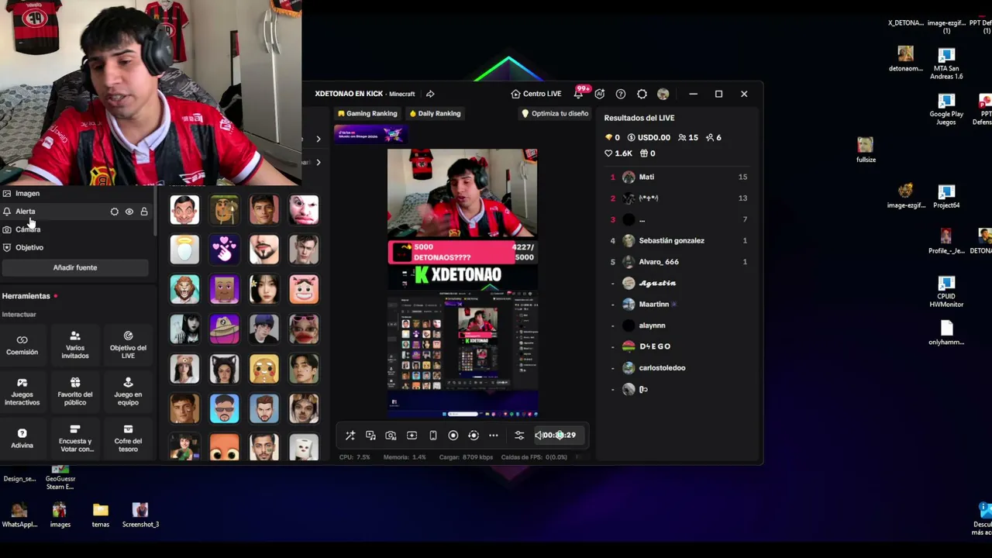
Task: Click the Alerta source settings circle icon
Action: tap(115, 212)
